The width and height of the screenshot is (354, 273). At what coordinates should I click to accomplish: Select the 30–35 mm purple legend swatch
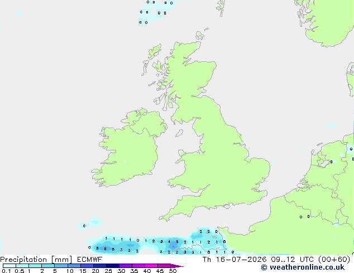125,266
